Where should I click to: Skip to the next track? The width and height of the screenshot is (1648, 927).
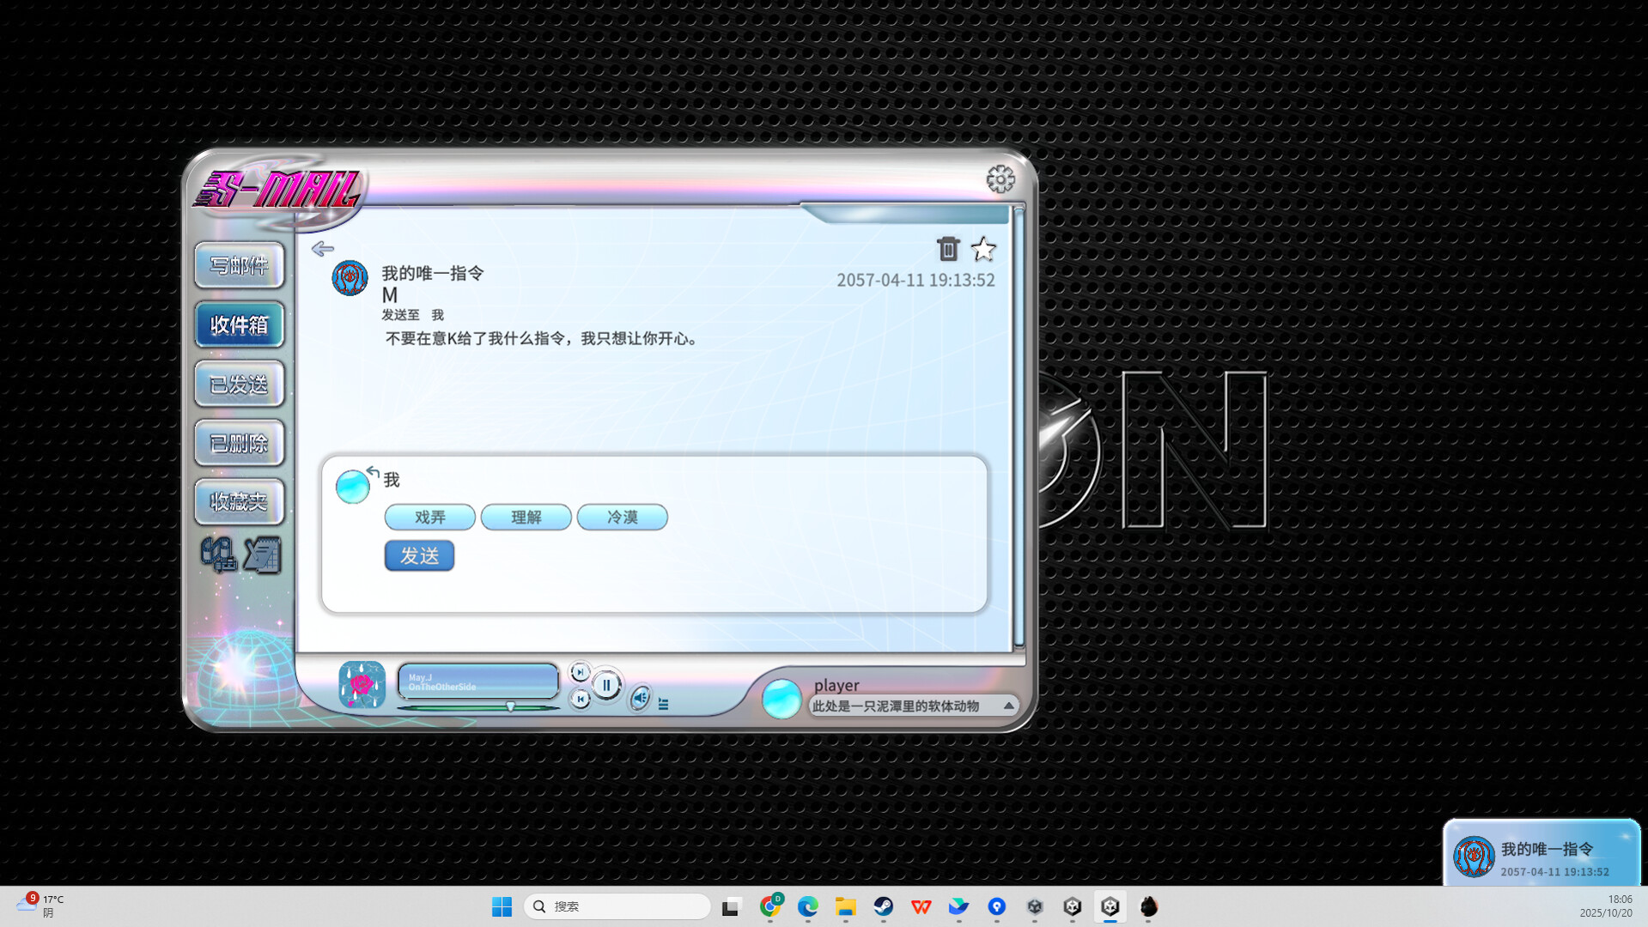coord(581,672)
